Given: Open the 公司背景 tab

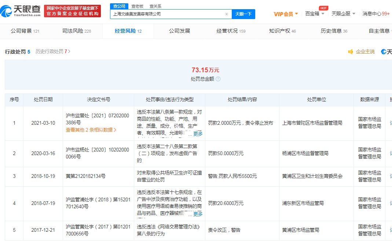Looking at the screenshot, I should (25, 31).
